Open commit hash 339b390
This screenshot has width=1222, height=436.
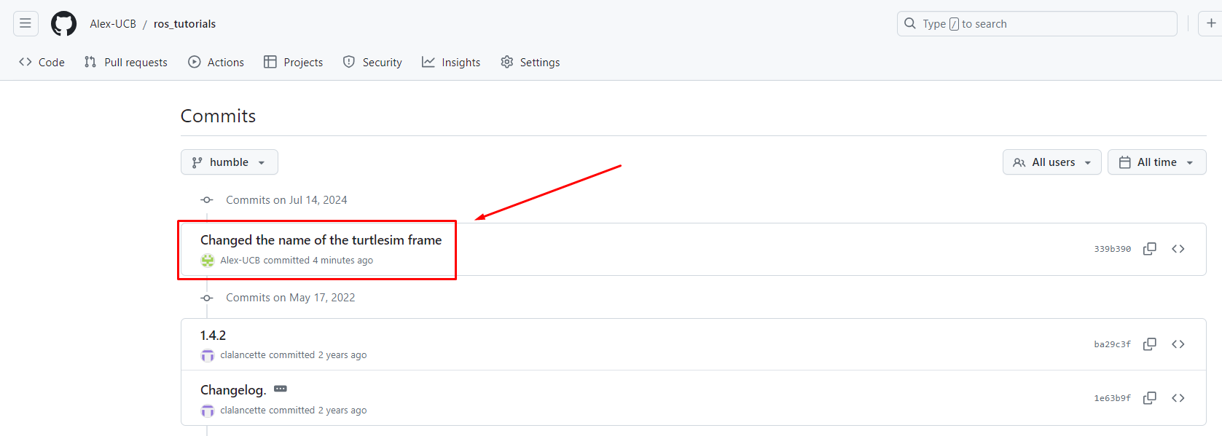[x=1112, y=249]
